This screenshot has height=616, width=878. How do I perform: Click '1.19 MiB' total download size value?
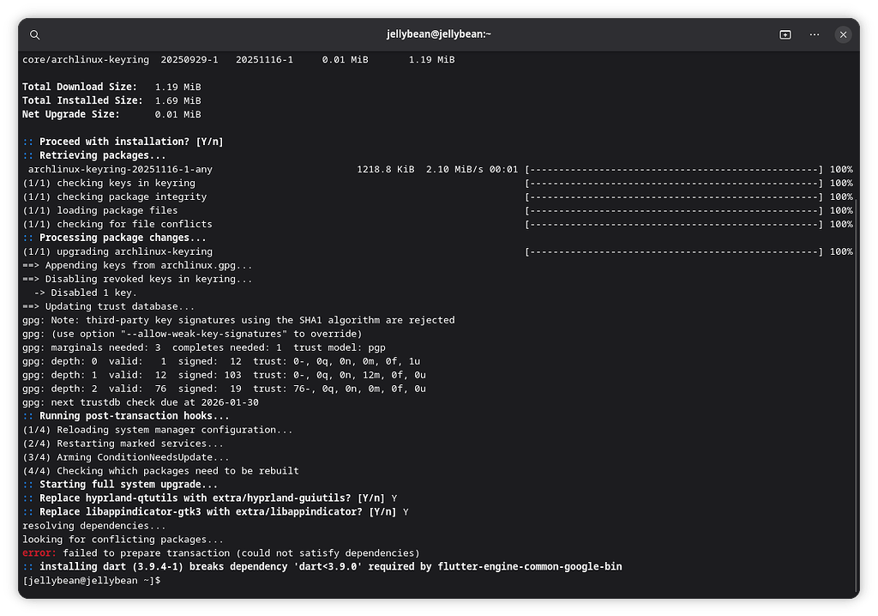tap(177, 87)
